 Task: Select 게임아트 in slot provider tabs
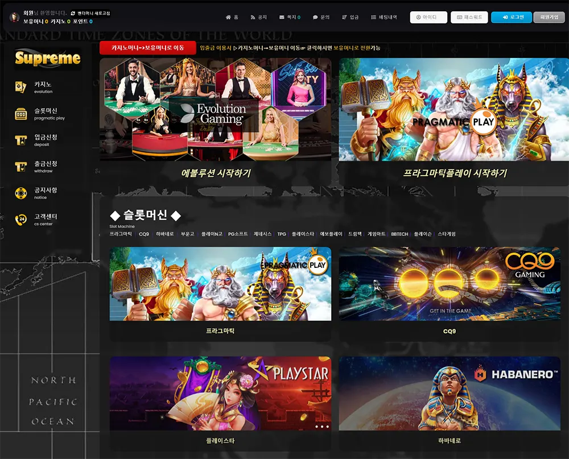pyautogui.click(x=376, y=234)
